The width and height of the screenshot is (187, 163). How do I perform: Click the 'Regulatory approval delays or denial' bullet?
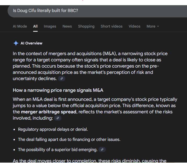(x=53, y=129)
